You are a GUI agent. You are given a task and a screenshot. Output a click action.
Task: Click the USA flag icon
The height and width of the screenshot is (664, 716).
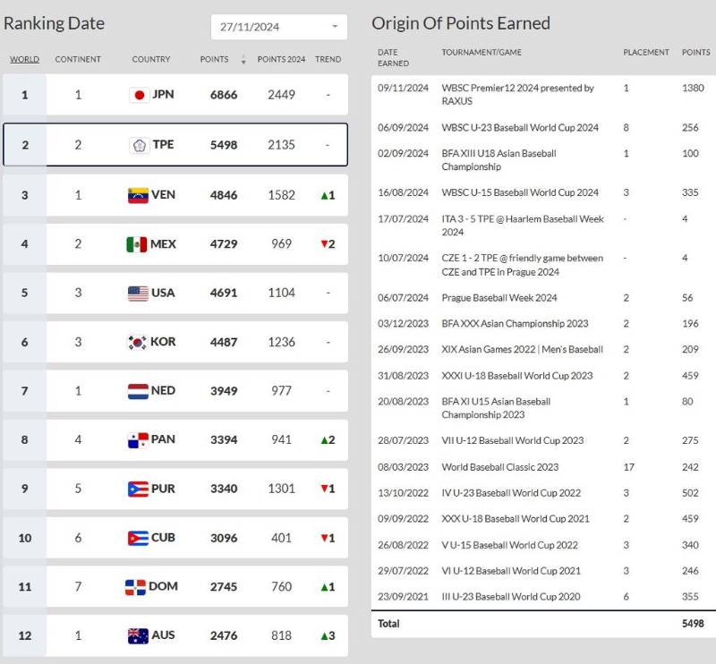138,294
